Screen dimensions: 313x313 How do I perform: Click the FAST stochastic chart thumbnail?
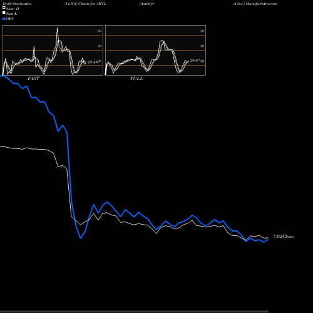tap(53, 50)
